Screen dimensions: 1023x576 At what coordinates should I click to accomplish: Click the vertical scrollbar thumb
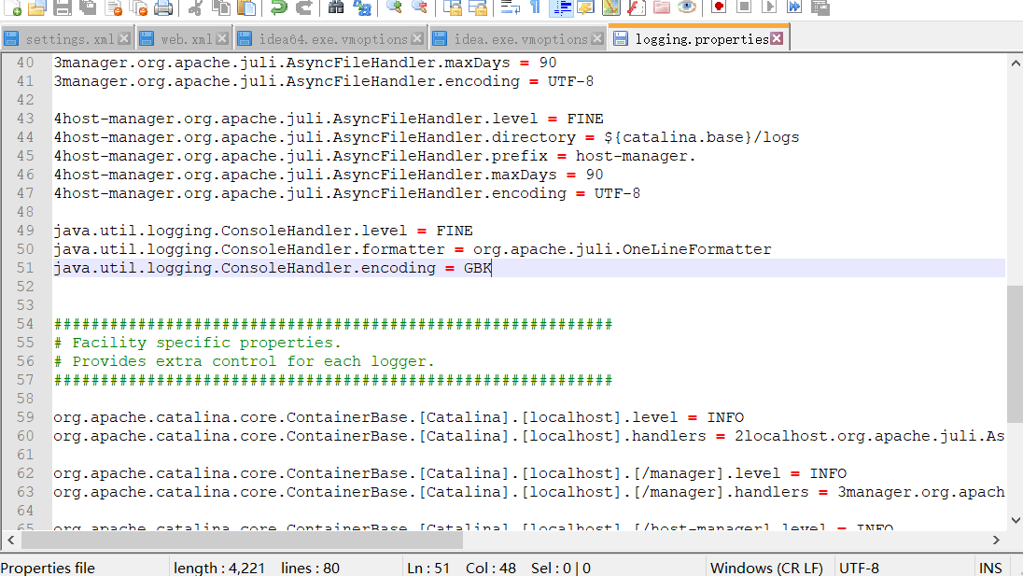(x=1016, y=354)
